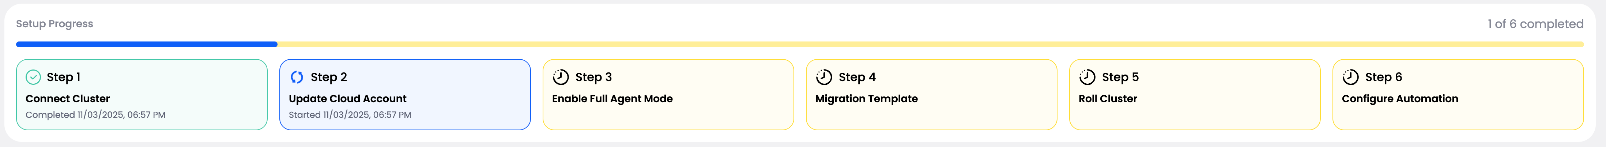The width and height of the screenshot is (1606, 147).
Task: Select the Roll Cluster step title
Action: coord(1107,99)
